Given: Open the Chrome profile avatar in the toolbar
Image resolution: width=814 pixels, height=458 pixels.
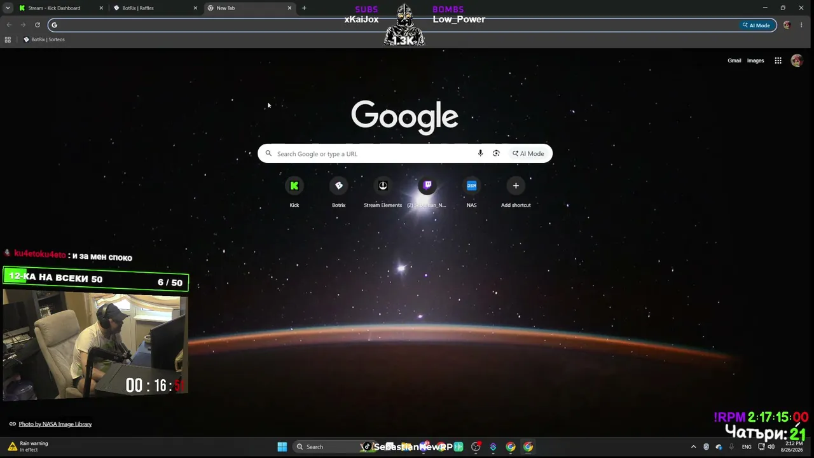Looking at the screenshot, I should point(787,25).
